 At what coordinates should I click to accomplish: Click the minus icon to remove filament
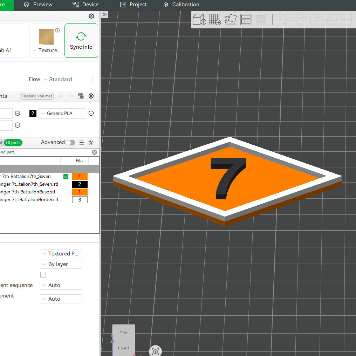click(x=71, y=96)
